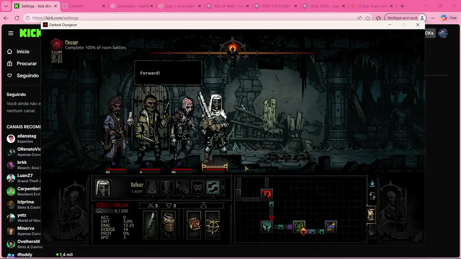Expand the browser tab search dropdown
461x259 pixels.
pos(6,6)
